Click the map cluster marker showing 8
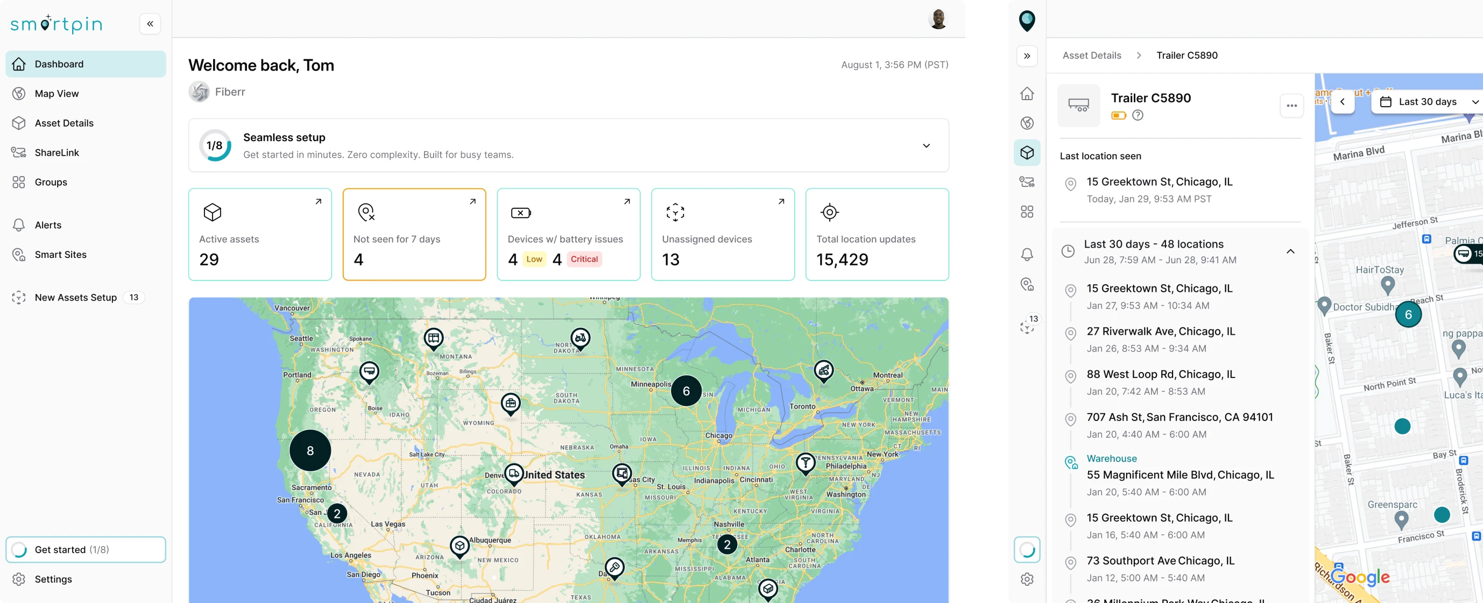The image size is (1483, 603). point(310,451)
